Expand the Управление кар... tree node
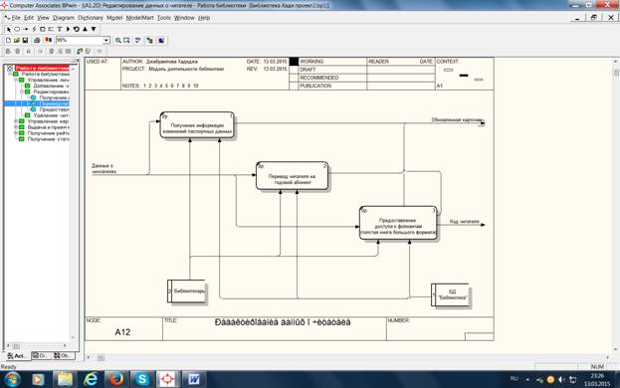The image size is (620, 388). pos(16,121)
